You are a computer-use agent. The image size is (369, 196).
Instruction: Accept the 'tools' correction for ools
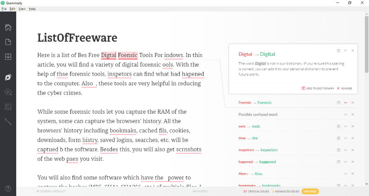(x=256, y=126)
